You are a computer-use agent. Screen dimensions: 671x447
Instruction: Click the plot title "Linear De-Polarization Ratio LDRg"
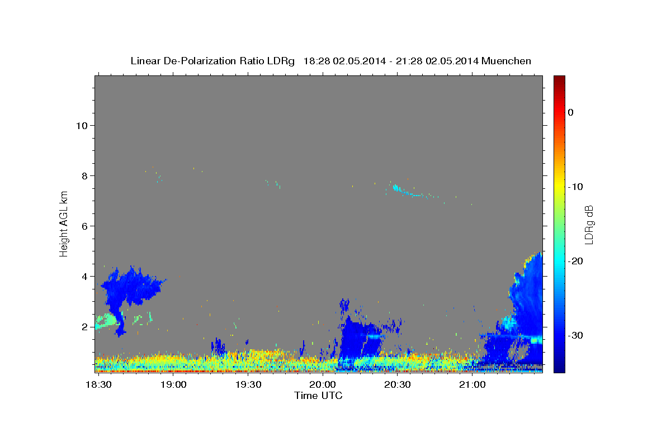click(x=212, y=61)
